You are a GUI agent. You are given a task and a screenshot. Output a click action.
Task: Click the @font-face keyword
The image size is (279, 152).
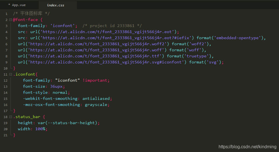pos(25,20)
